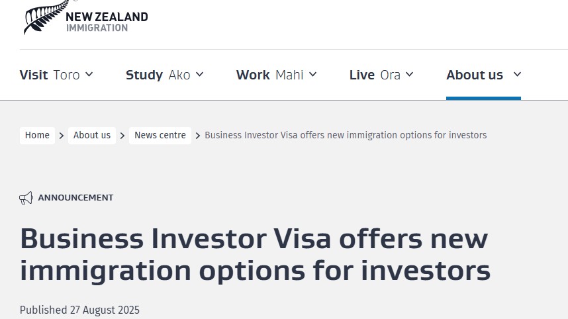Select the Work Mahi menu item
Screen dimensions: 568x319
click(269, 75)
